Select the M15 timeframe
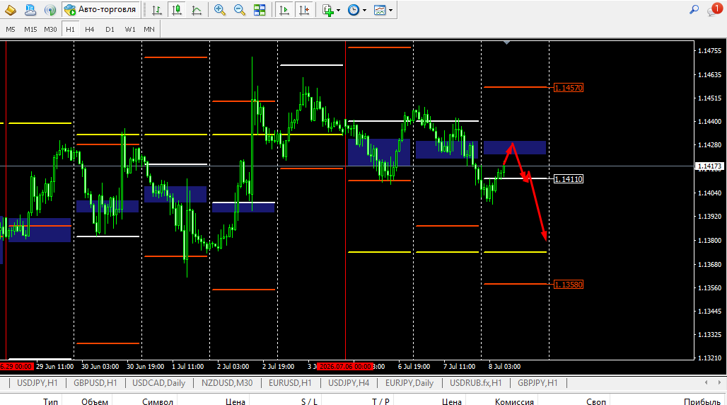Viewport: 727px width, 405px height. [x=30, y=29]
